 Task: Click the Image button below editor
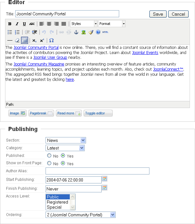(18, 113)
